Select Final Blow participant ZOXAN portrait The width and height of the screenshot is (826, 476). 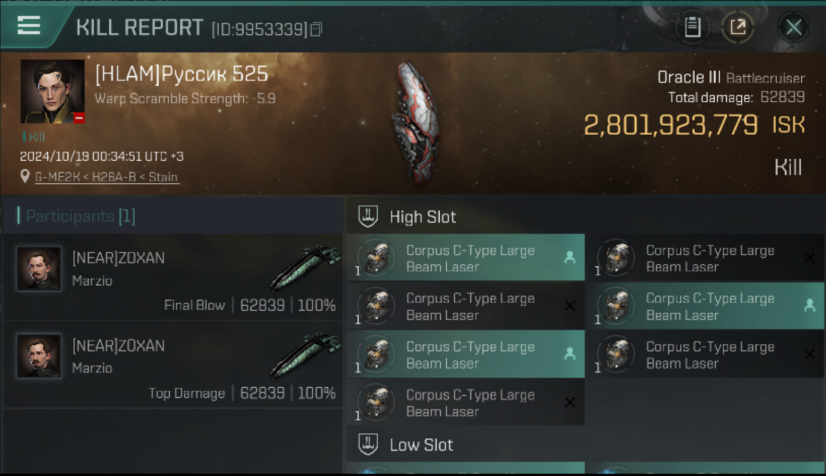pos(39,269)
